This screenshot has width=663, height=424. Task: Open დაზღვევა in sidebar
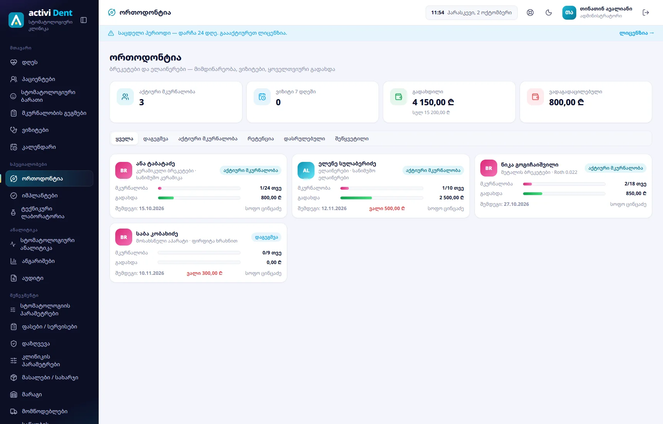click(x=49, y=343)
